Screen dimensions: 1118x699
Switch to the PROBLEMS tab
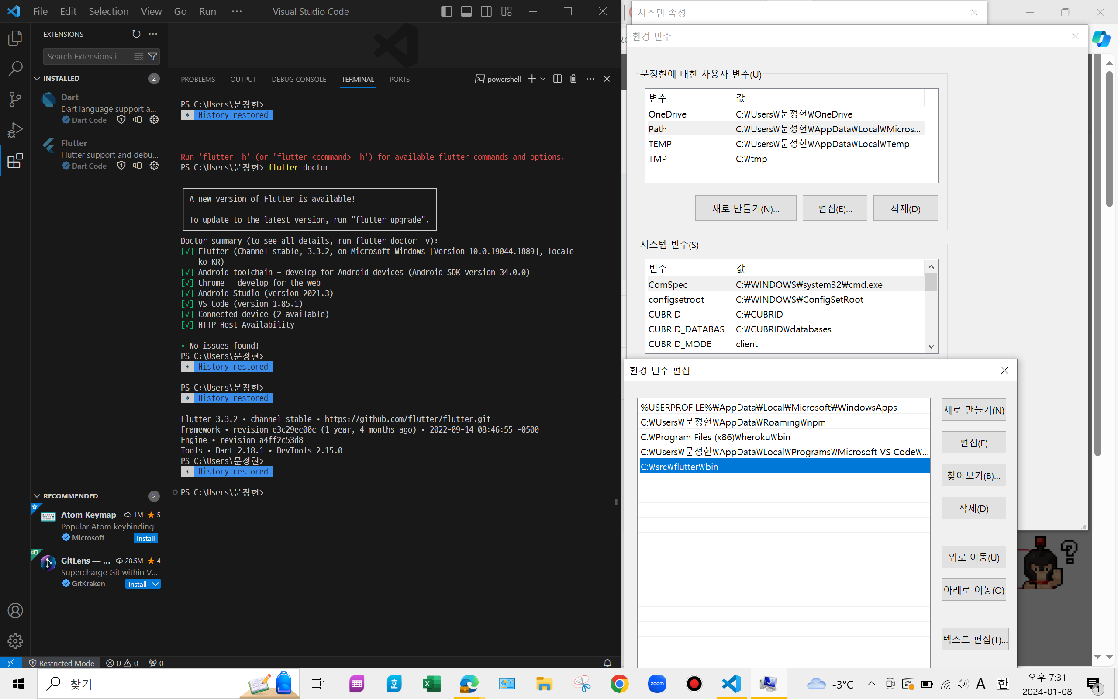point(198,79)
